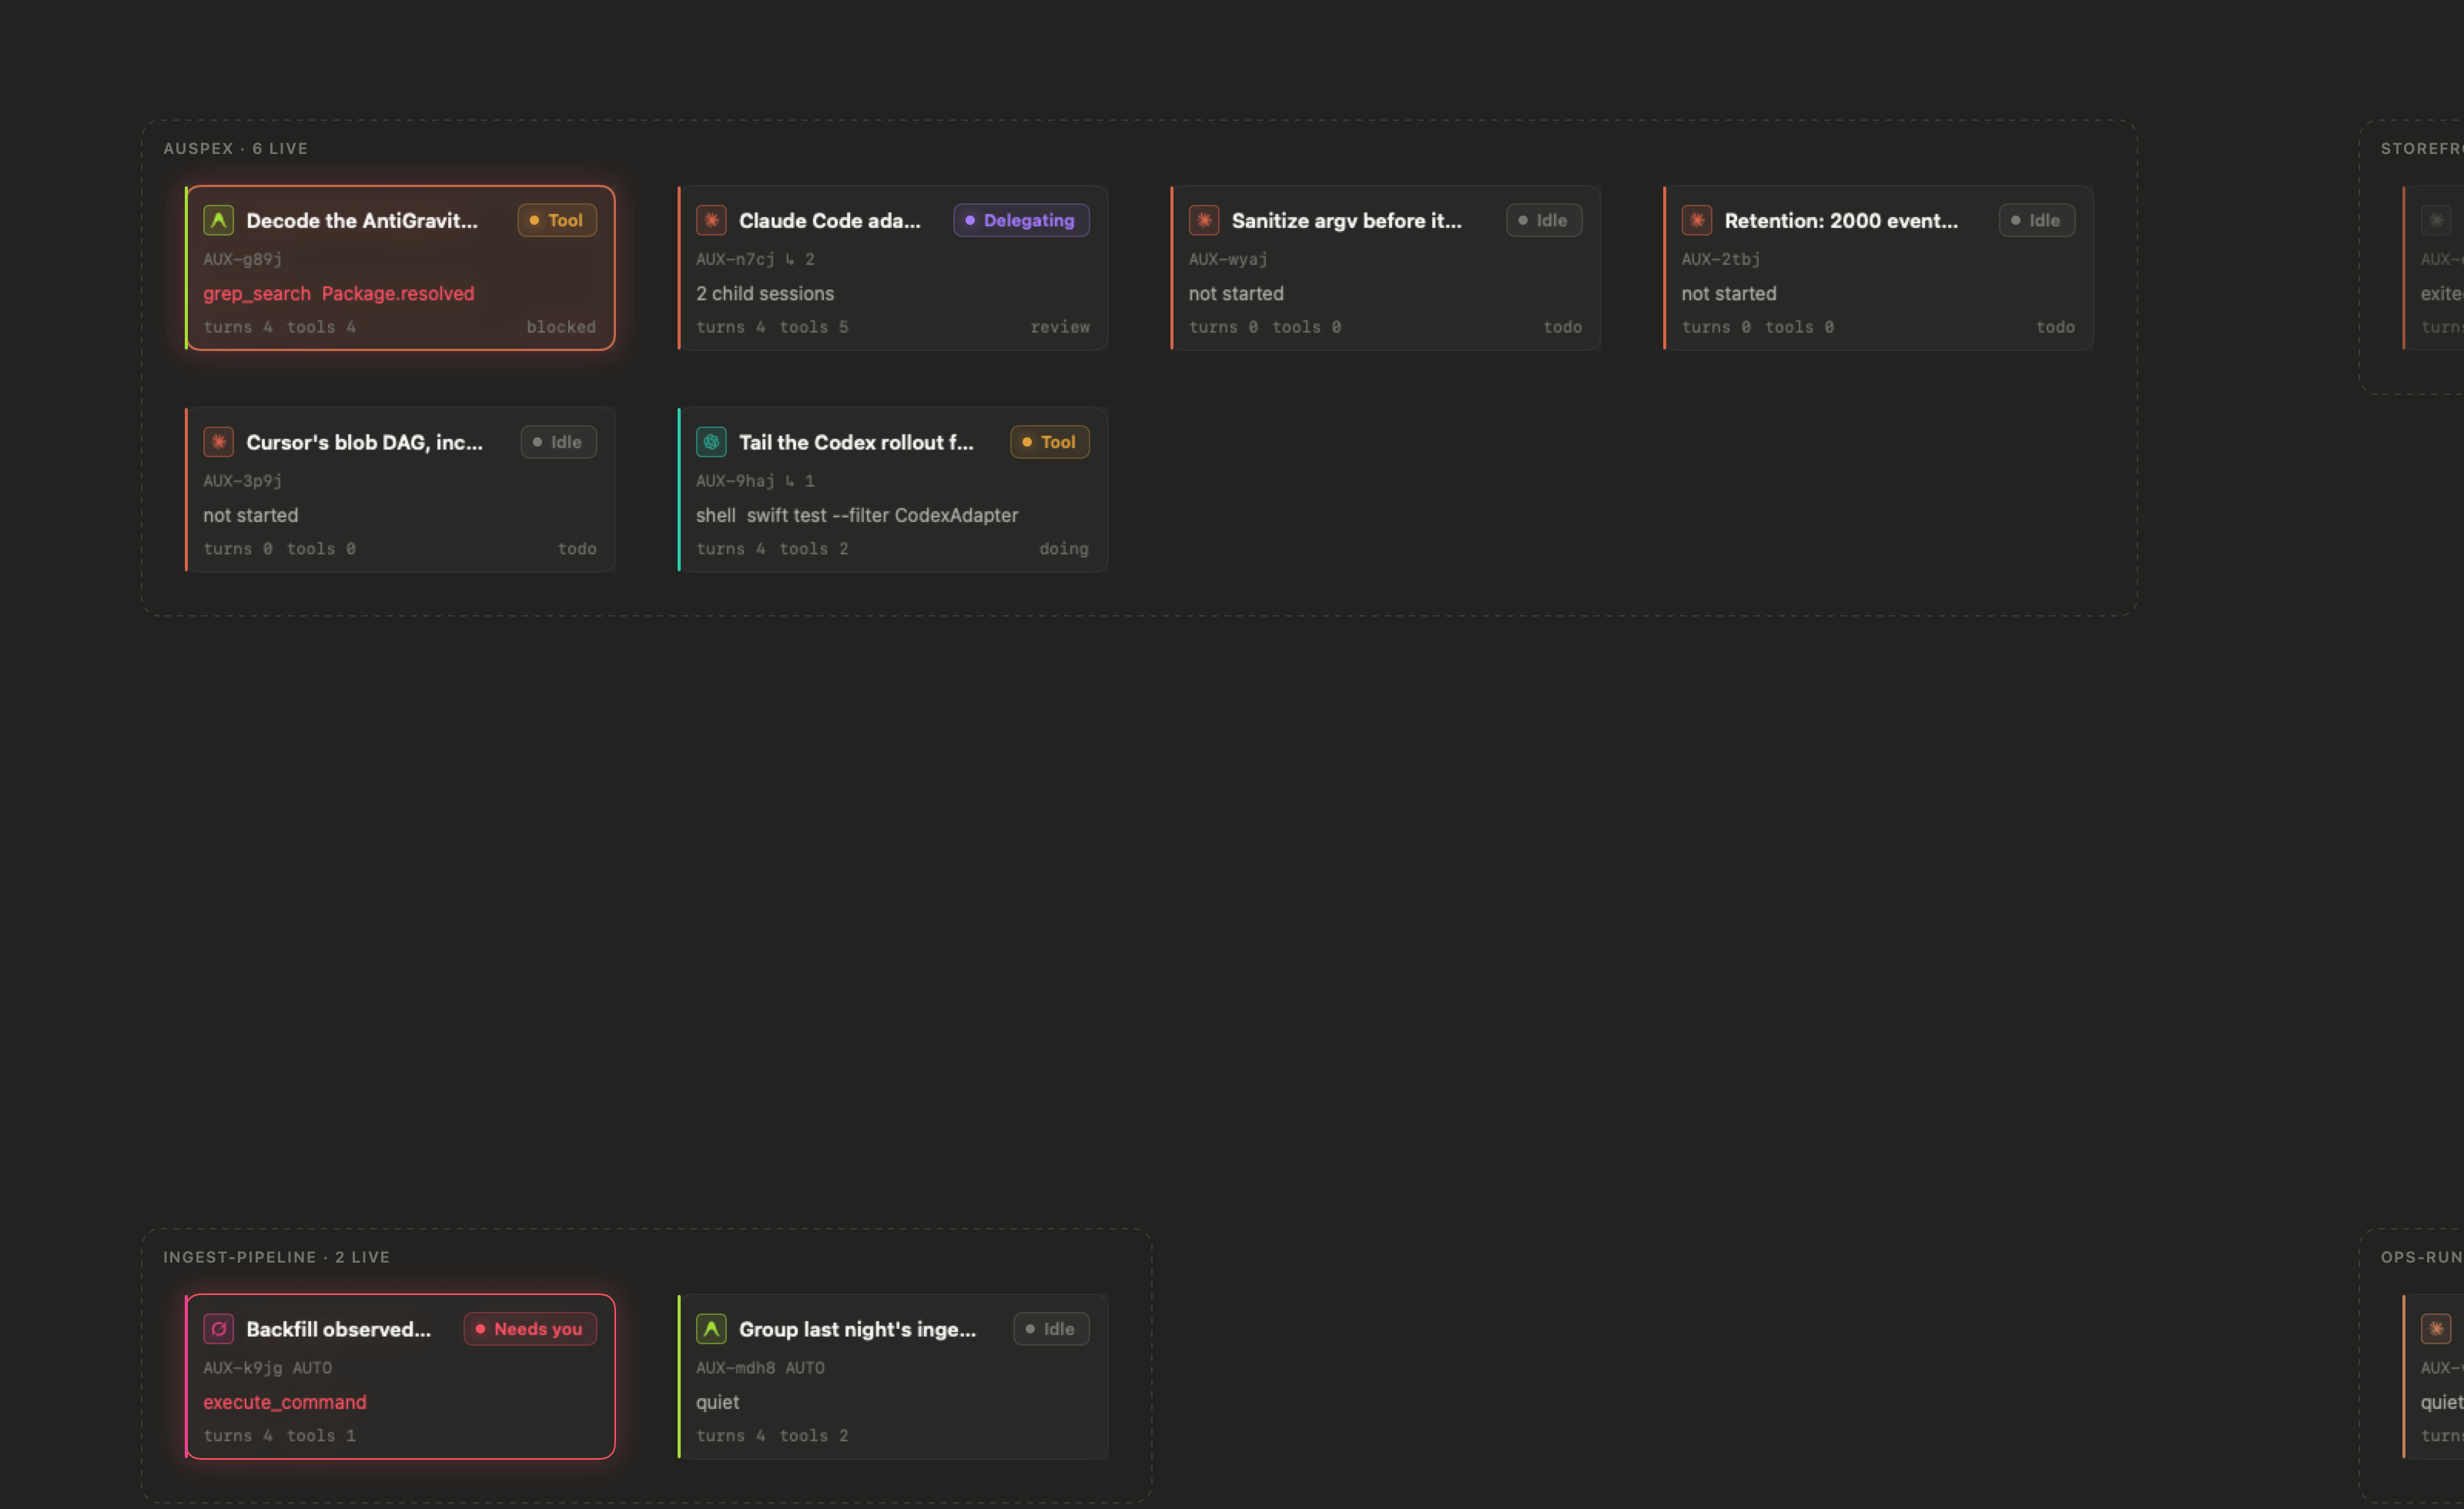
Task: Click the AUX-k9jg AUTO session ID
Action: tap(268, 1369)
